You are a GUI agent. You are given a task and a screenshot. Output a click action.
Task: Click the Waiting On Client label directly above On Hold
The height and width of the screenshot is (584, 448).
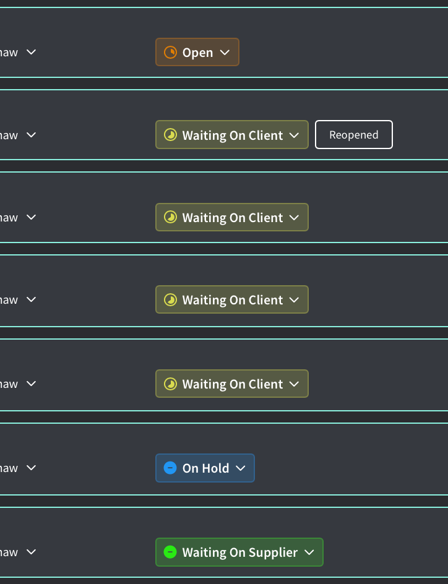(233, 384)
